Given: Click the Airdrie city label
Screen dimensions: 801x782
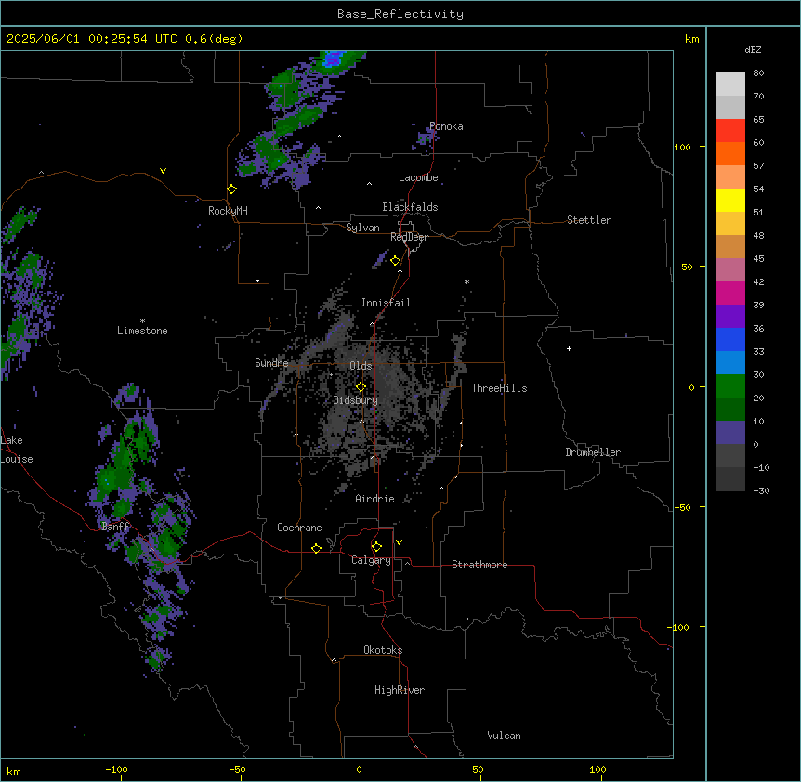Looking at the screenshot, I should (x=375, y=499).
